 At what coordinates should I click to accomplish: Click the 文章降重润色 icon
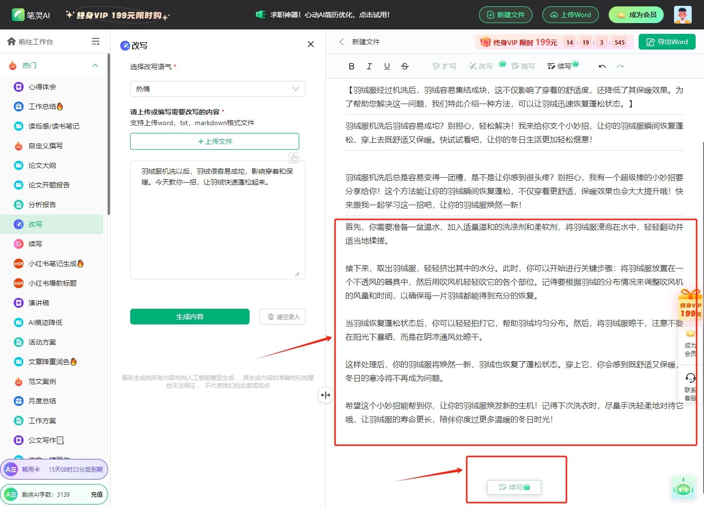(x=19, y=362)
